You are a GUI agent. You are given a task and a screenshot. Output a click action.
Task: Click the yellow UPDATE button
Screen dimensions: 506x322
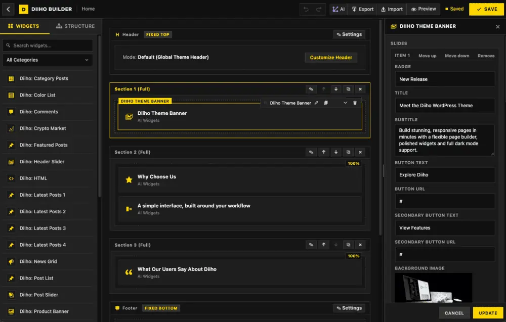pyautogui.click(x=488, y=313)
